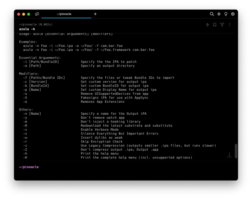Click 'Specify an output directory' text

(x=108, y=66)
